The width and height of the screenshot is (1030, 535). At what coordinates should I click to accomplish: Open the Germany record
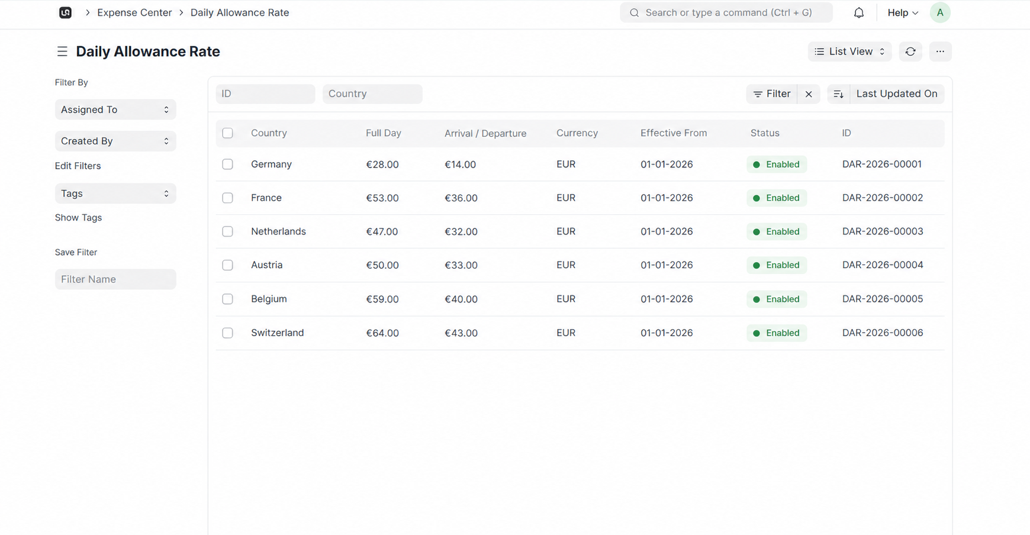tap(271, 165)
